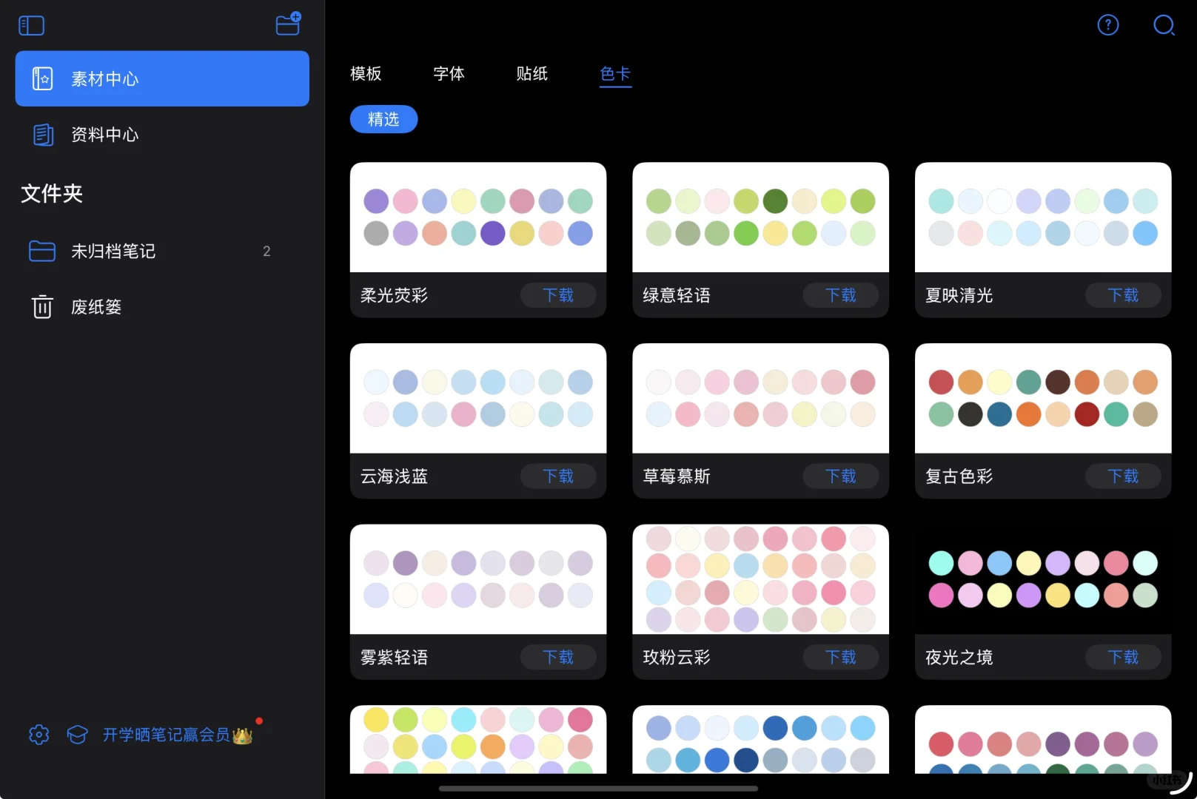Switch to the 模板 tab
Viewport: 1197px width, 799px height.
pyautogui.click(x=366, y=74)
